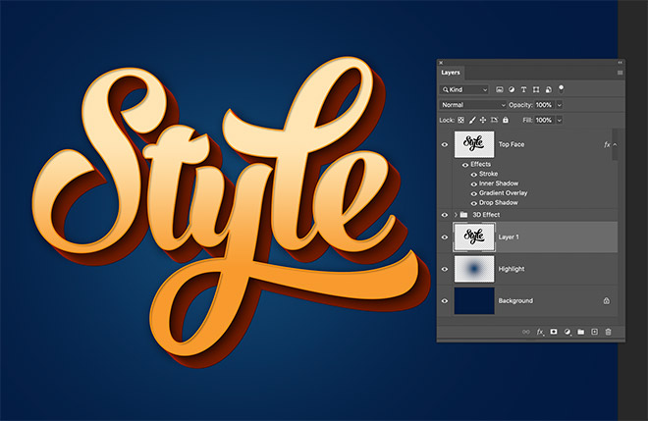The height and width of the screenshot is (421, 648).
Task: Add a layer mask using the mask icon
Action: pos(554,332)
